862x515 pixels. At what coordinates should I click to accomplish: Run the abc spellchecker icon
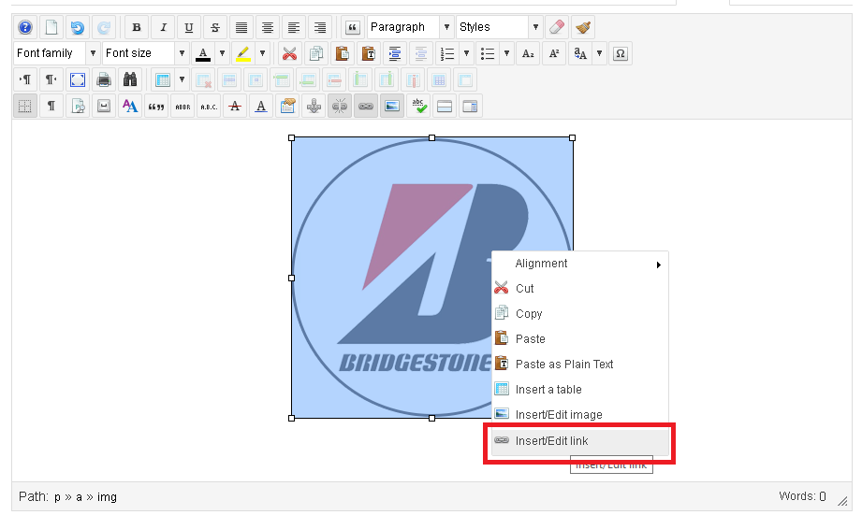pyautogui.click(x=418, y=106)
